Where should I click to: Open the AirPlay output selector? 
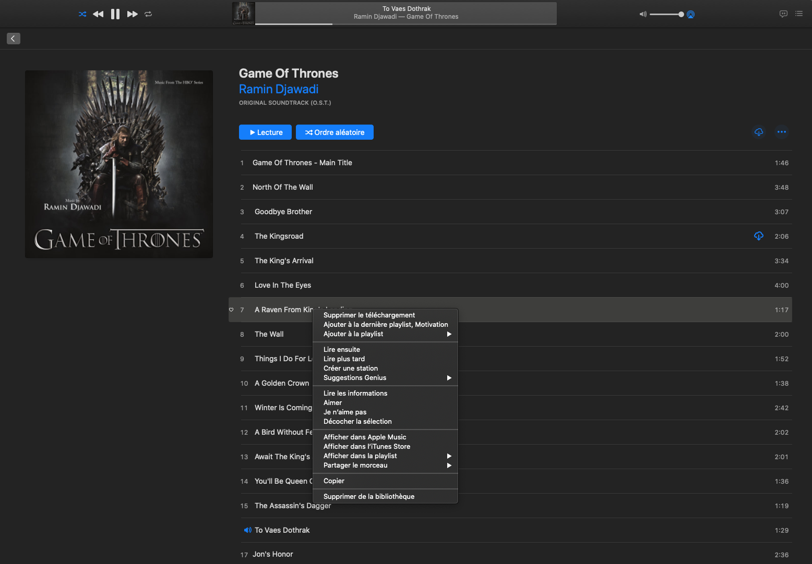point(690,15)
